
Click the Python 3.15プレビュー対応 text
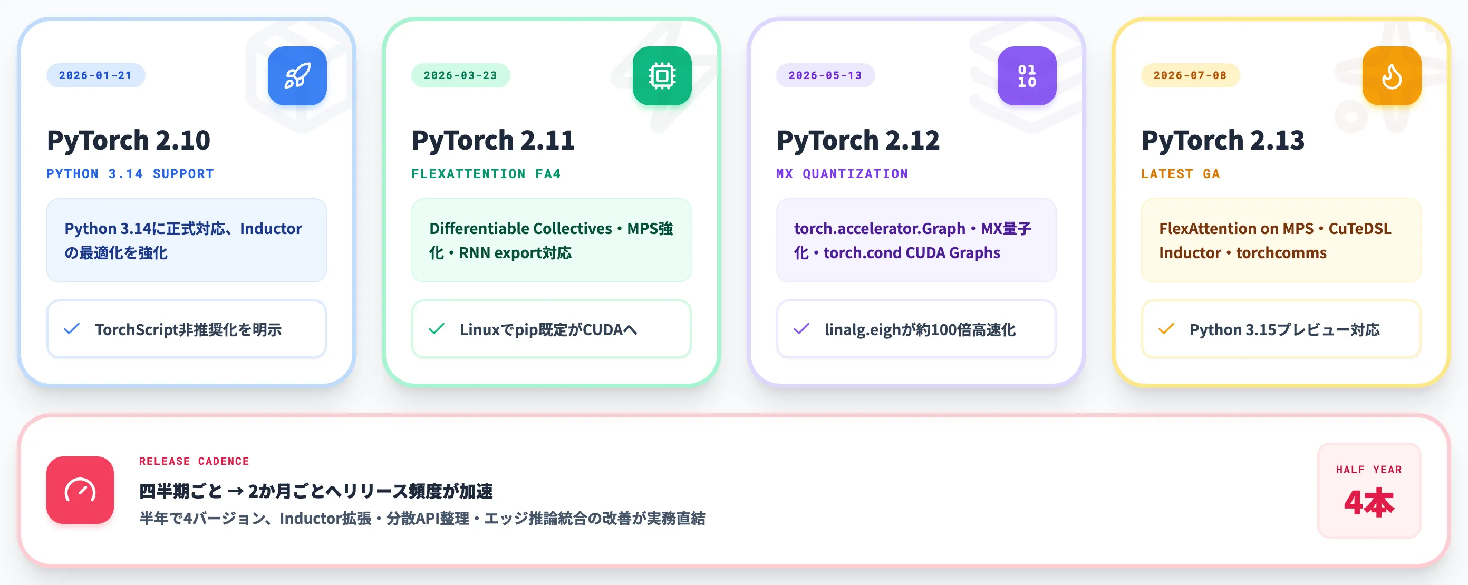click(1284, 329)
